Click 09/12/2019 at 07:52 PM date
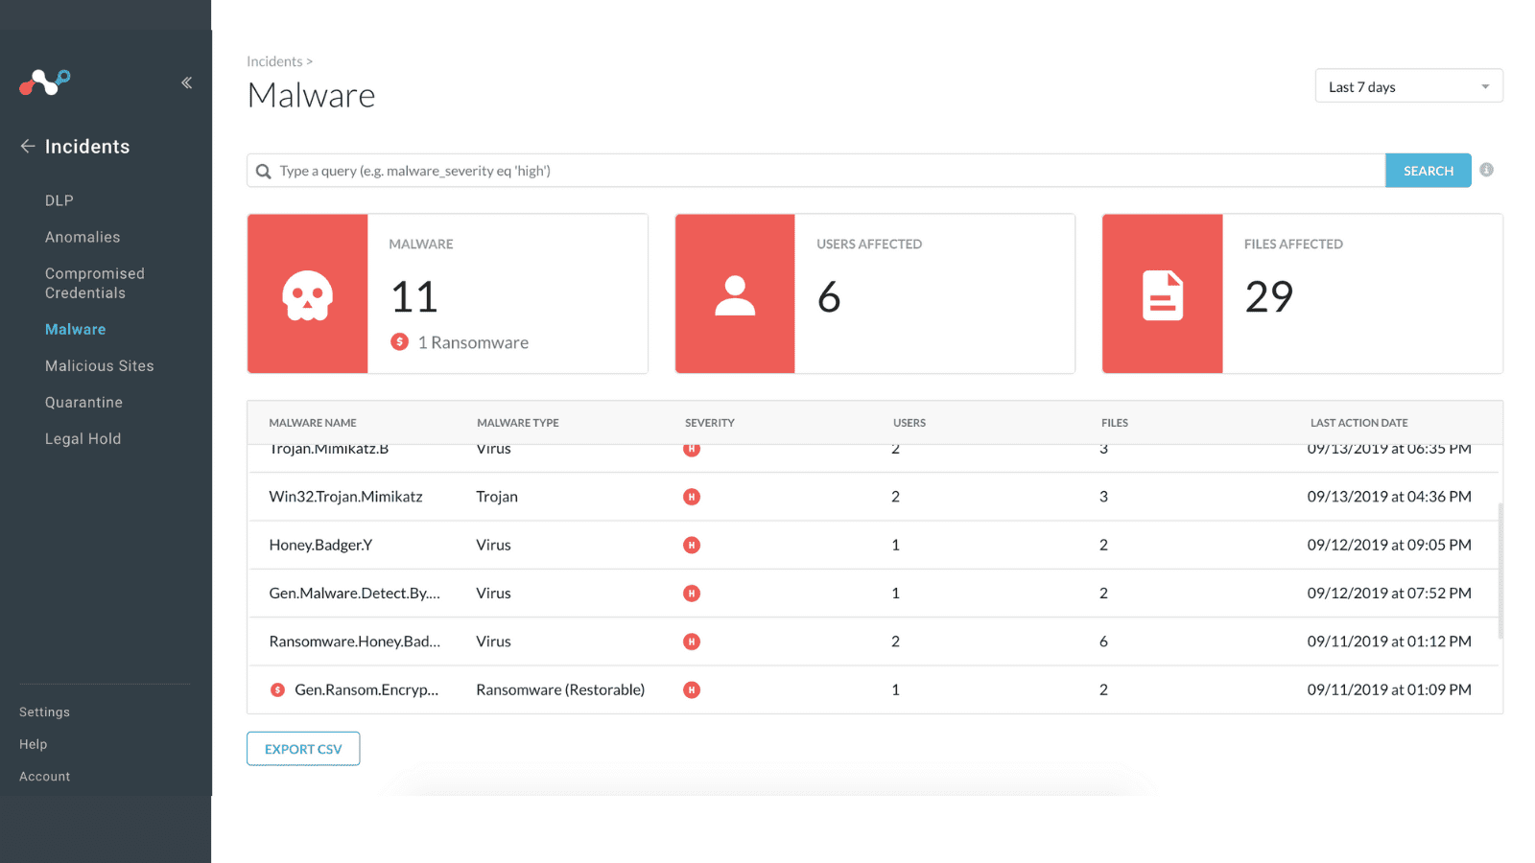The height and width of the screenshot is (863, 1535). (x=1388, y=594)
